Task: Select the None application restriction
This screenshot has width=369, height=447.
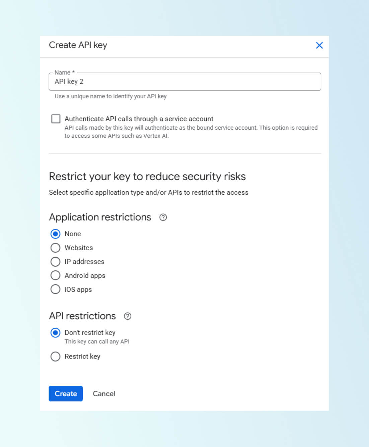Action: pos(56,234)
